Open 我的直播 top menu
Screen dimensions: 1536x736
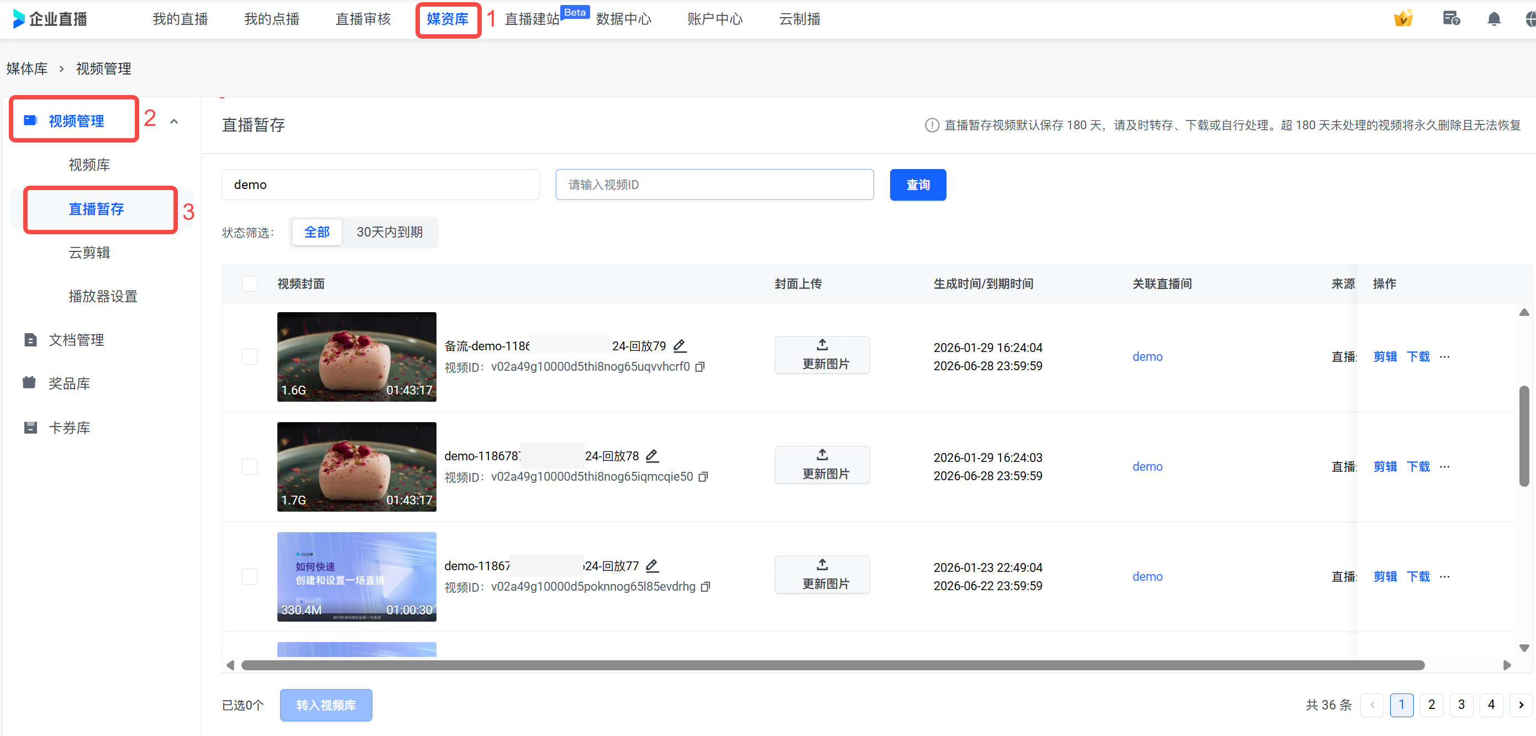tap(180, 19)
